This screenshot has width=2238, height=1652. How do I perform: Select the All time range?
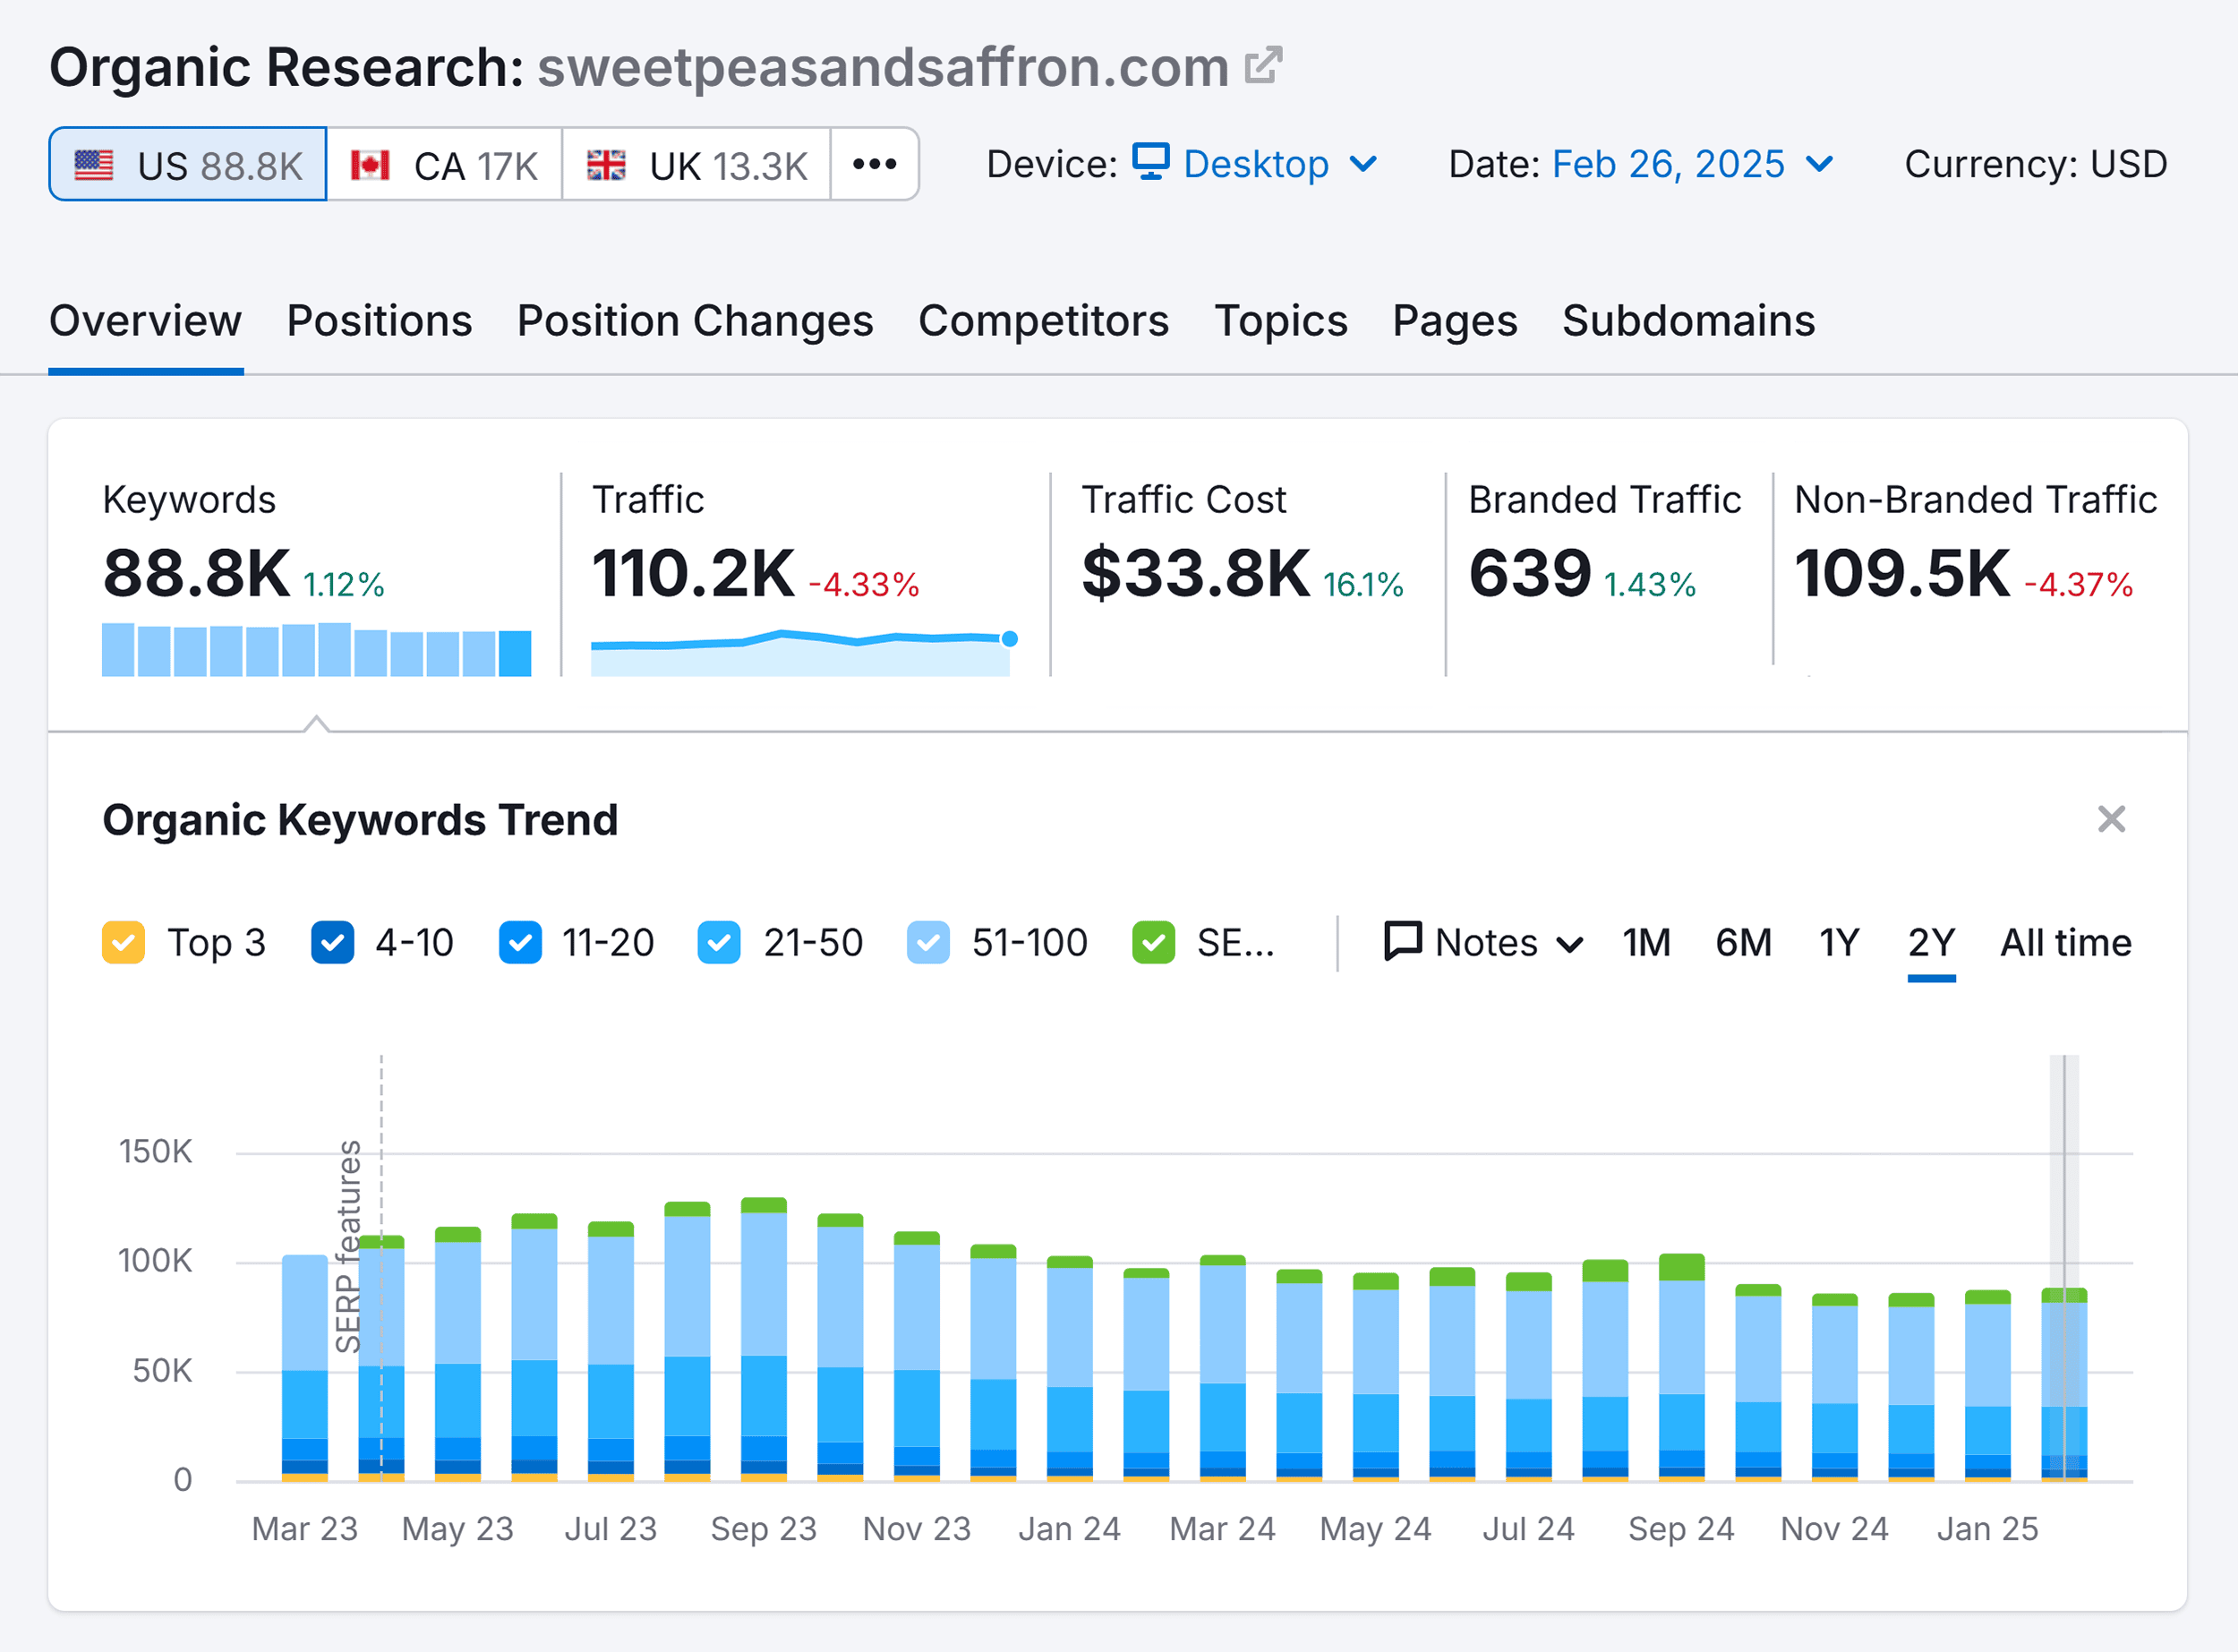pos(2064,941)
